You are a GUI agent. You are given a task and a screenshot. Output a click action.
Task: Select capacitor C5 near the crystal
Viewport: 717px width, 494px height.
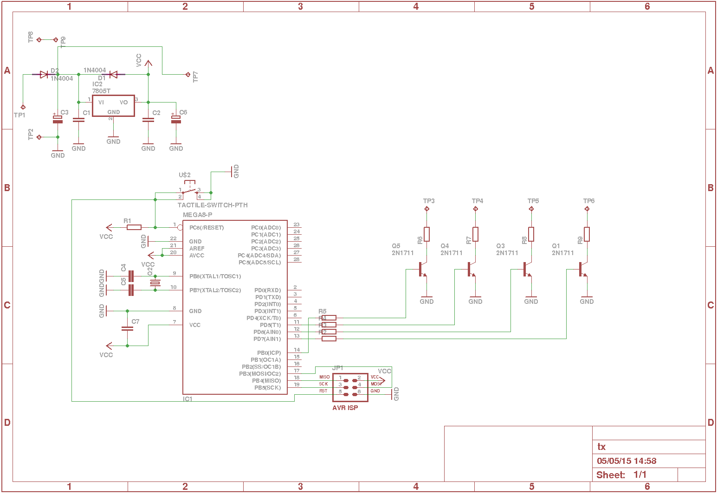click(131, 290)
